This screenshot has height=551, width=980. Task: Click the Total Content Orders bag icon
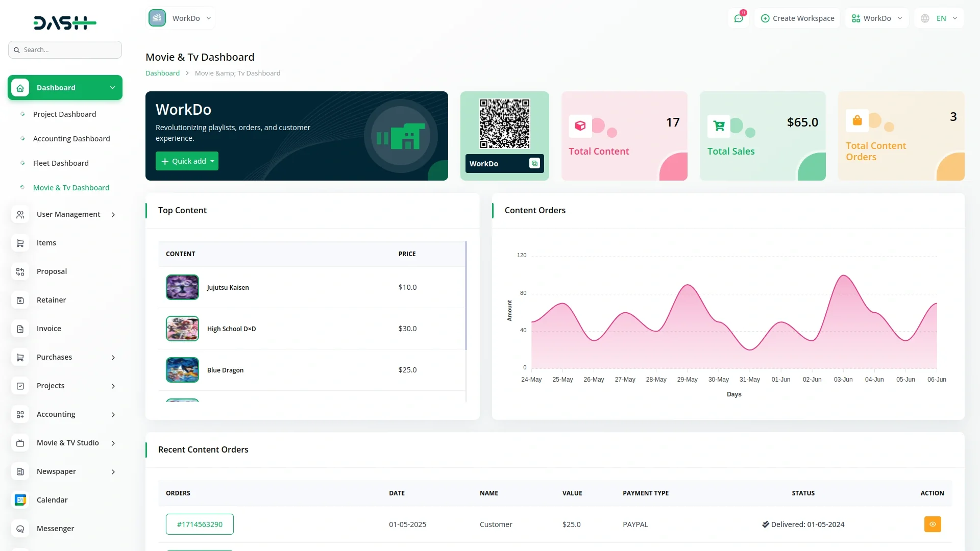click(857, 120)
